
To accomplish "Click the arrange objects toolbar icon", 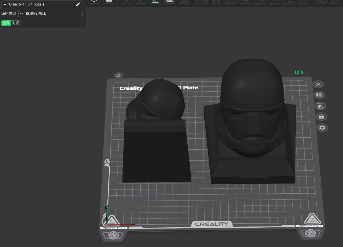I will (x=170, y=1).
